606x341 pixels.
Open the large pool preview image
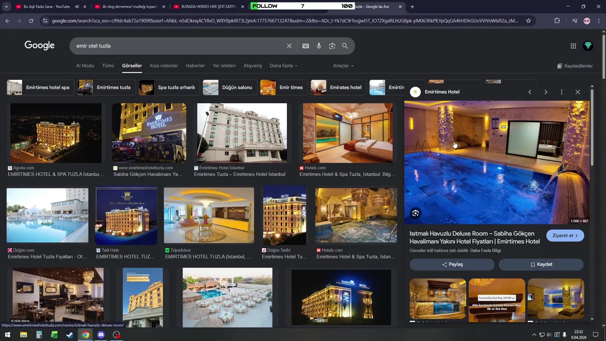pos(497,162)
